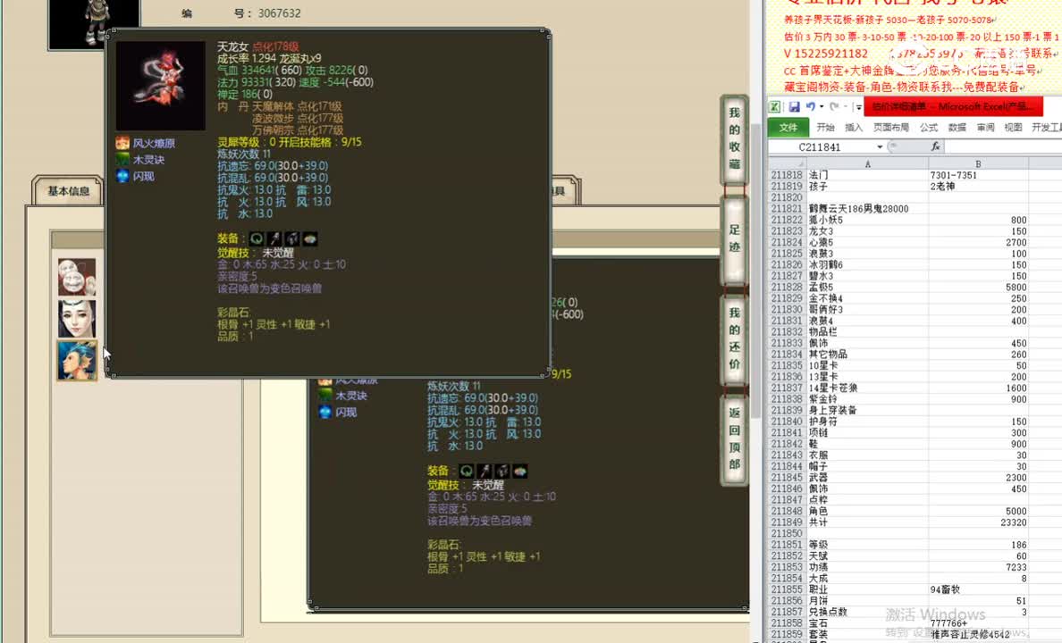Select the green ring equipment icon in back popup
1062x643 pixels.
point(466,471)
